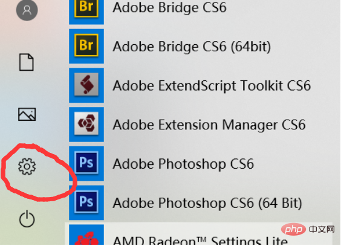The height and width of the screenshot is (249, 341).
Task: Click the ExtendScript Toolkit scroll icon
Action: (x=86, y=85)
